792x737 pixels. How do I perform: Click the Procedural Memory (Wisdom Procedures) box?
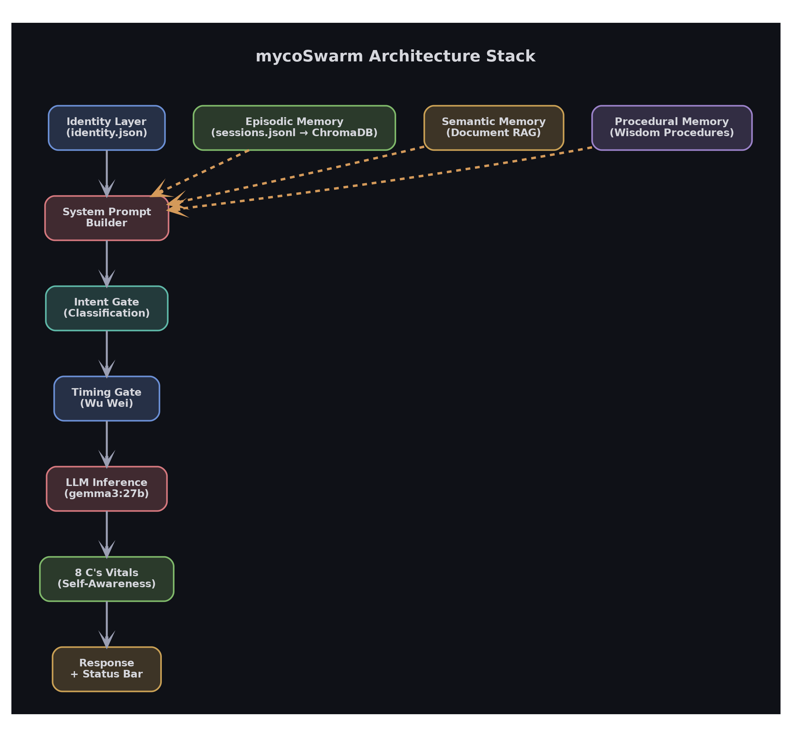click(x=670, y=128)
